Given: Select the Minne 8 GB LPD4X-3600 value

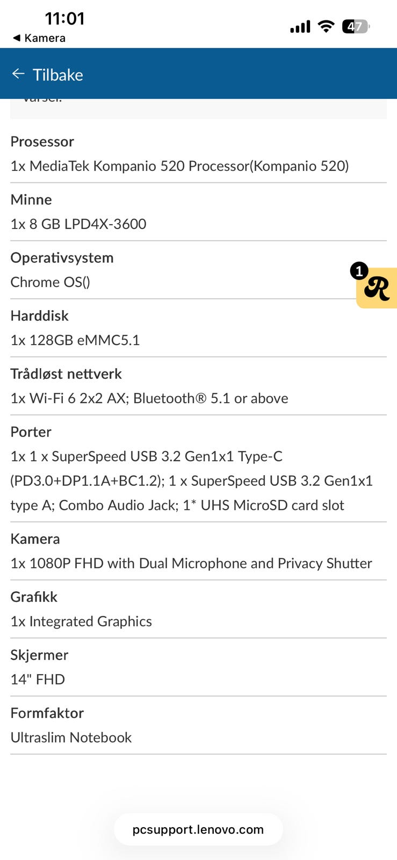Looking at the screenshot, I should pos(78,224).
